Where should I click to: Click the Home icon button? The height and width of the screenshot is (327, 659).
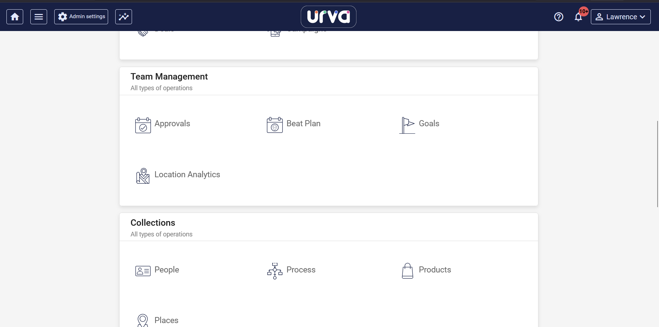(x=15, y=17)
